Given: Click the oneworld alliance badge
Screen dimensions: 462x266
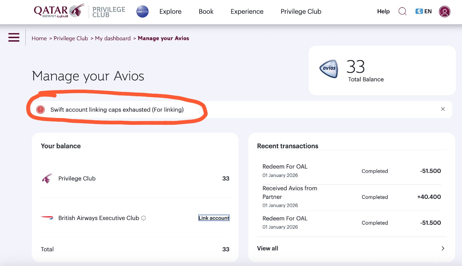Looking at the screenshot, I should point(142,12).
